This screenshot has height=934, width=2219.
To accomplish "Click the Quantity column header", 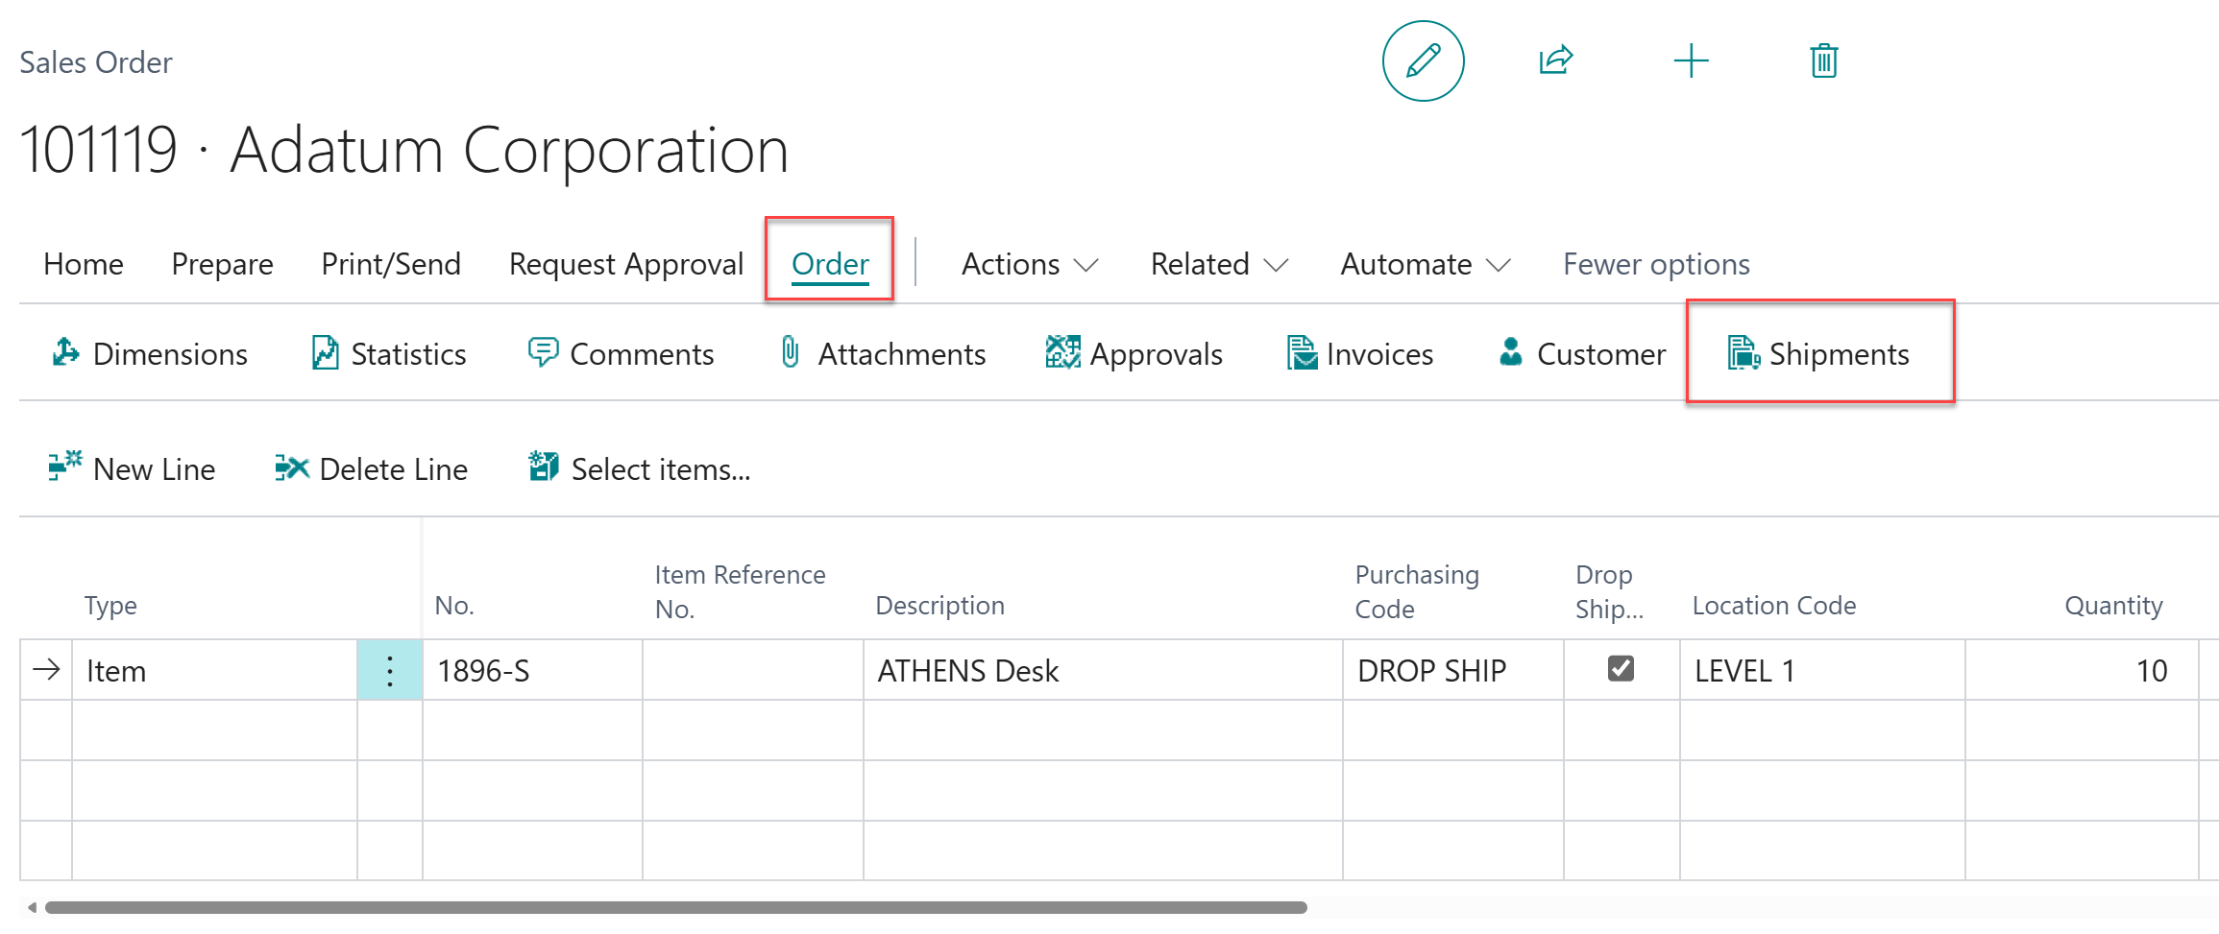I will [x=2113, y=606].
